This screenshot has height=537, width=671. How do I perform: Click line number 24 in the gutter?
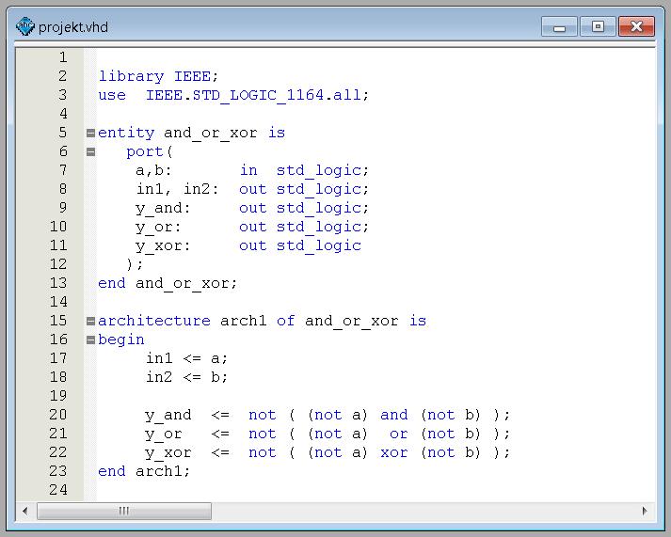(58, 490)
